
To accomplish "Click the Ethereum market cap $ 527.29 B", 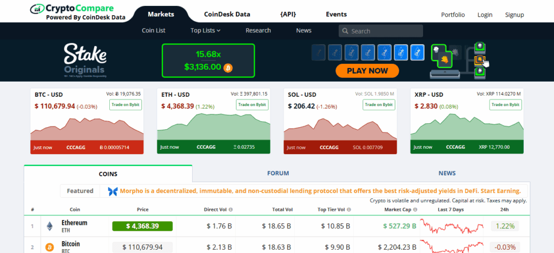I will pyautogui.click(x=400, y=226).
